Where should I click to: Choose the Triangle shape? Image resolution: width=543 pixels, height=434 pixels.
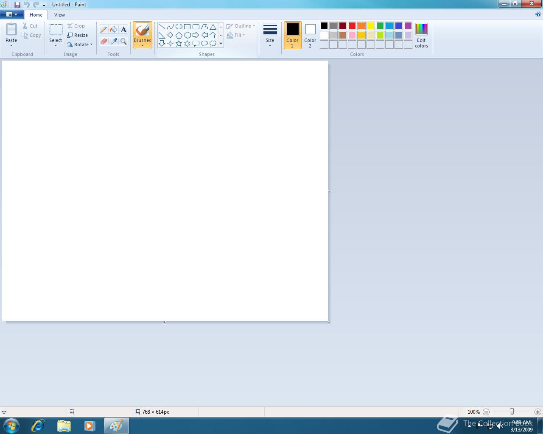pyautogui.click(x=213, y=27)
